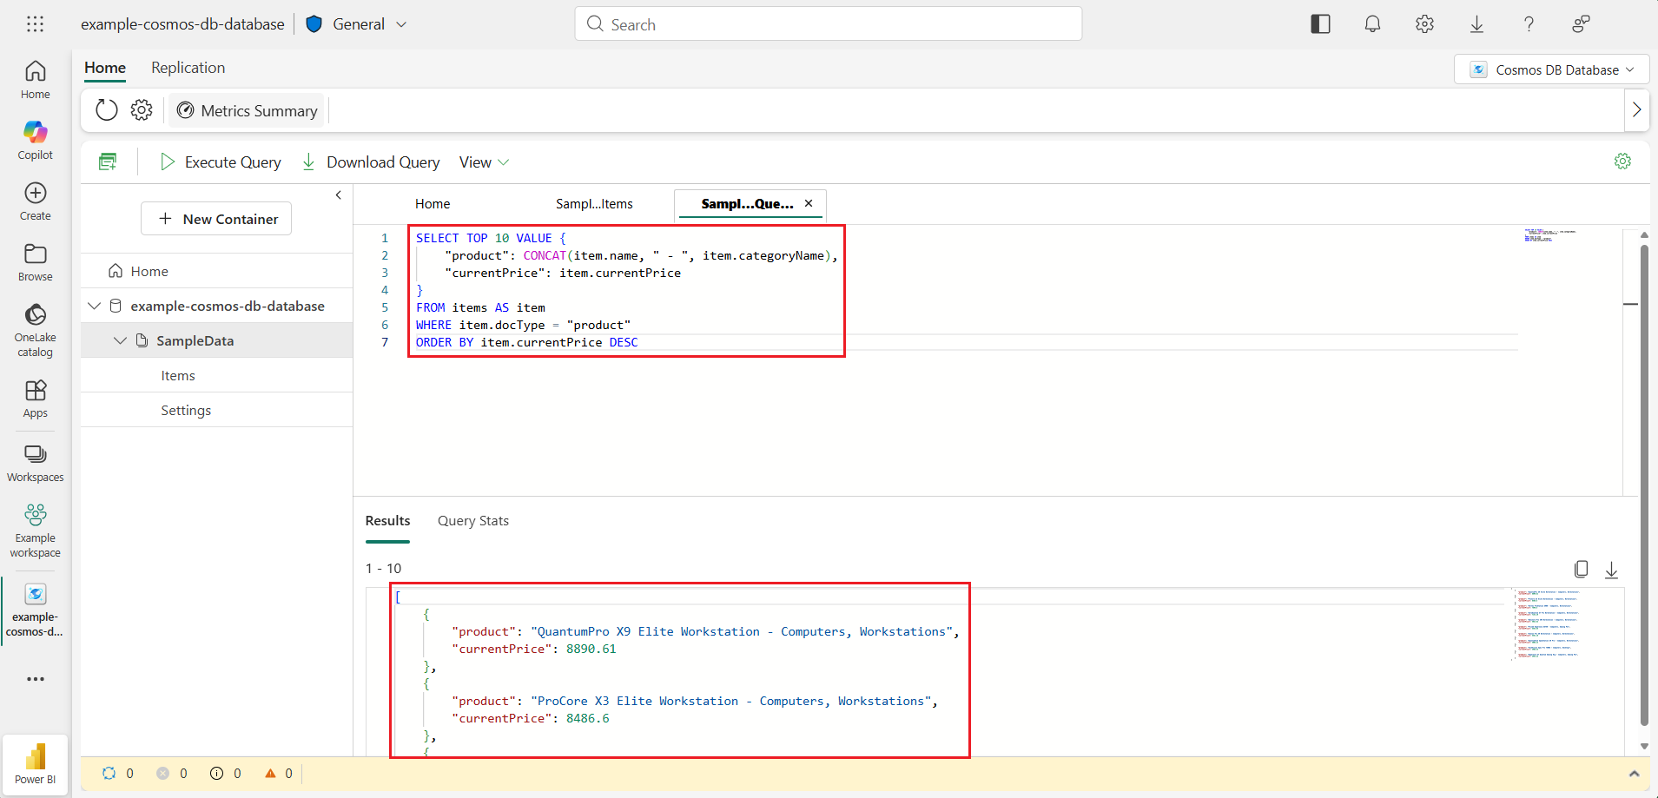1658x798 pixels.
Task: Click in the top Search box
Action: (x=828, y=24)
